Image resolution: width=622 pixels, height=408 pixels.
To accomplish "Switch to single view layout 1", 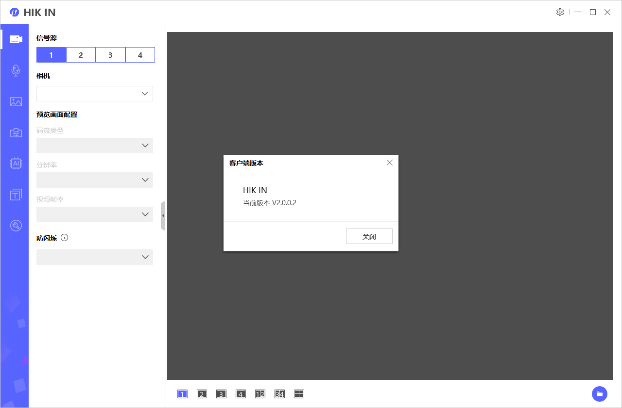I will 182,394.
